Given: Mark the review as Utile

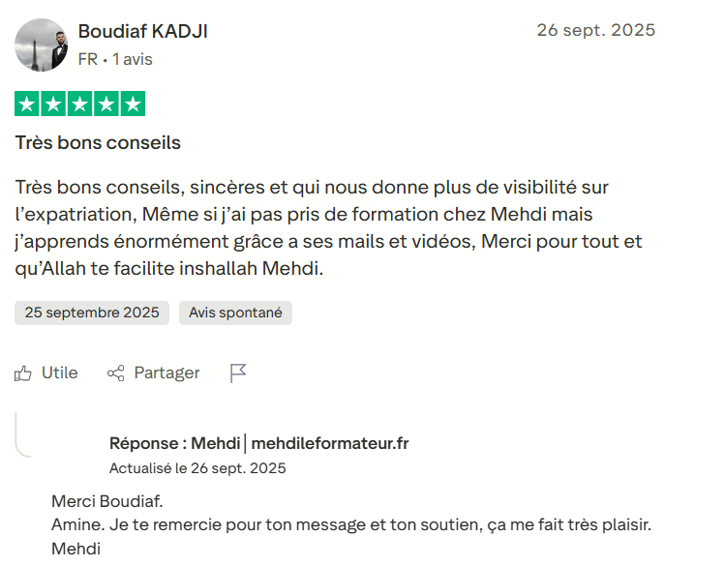Looking at the screenshot, I should pos(59,373).
